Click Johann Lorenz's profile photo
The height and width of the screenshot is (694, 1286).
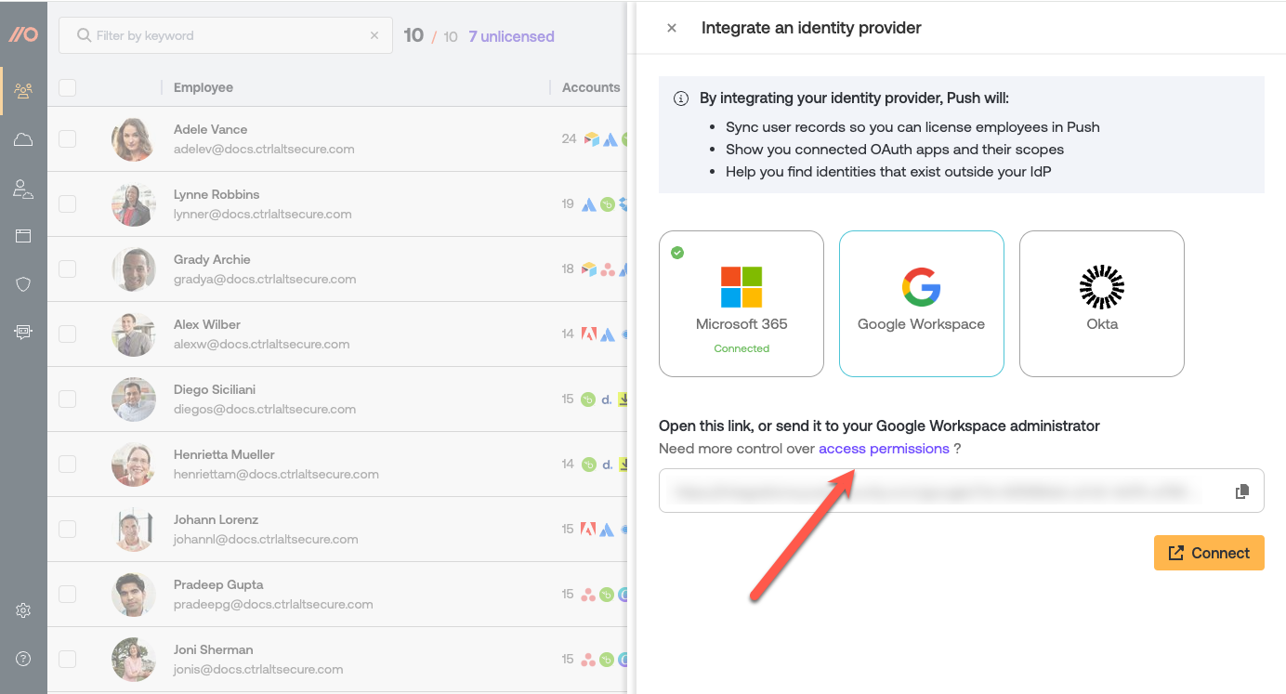133,530
